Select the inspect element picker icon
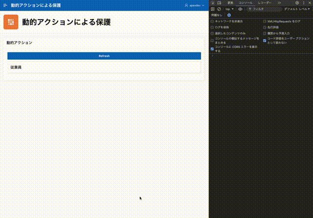This screenshot has height=218, width=313. point(213,3)
